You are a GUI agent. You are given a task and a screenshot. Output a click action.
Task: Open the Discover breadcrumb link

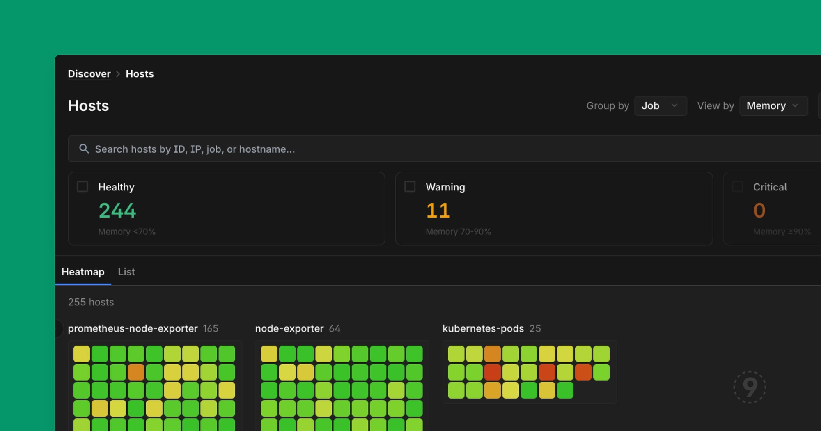click(x=89, y=74)
